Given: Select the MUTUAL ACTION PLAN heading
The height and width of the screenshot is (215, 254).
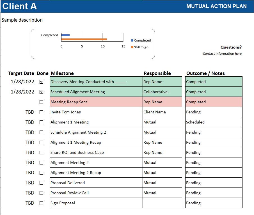Looking at the screenshot, I should click(x=216, y=6).
